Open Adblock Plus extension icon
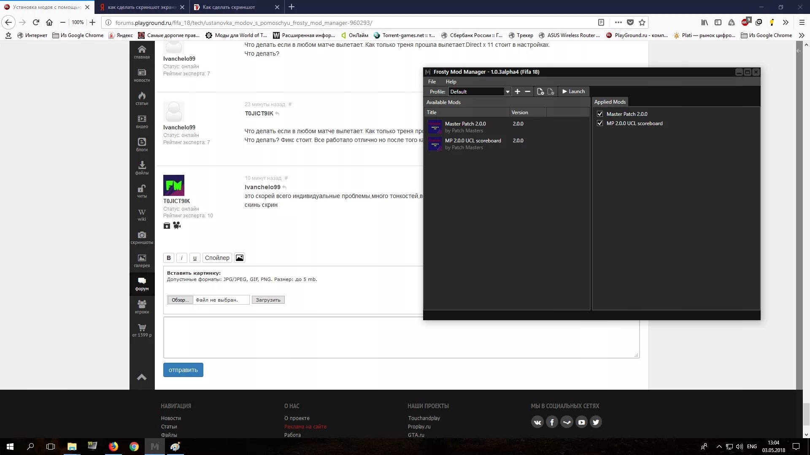 (x=745, y=22)
